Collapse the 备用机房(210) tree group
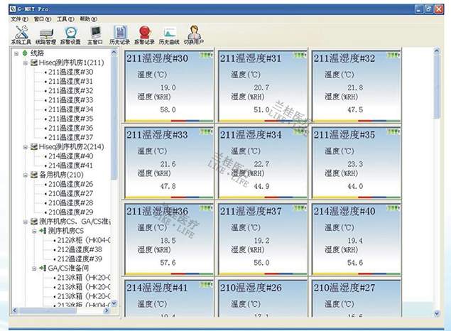Screen dimensions: 451x331 pos(25,175)
